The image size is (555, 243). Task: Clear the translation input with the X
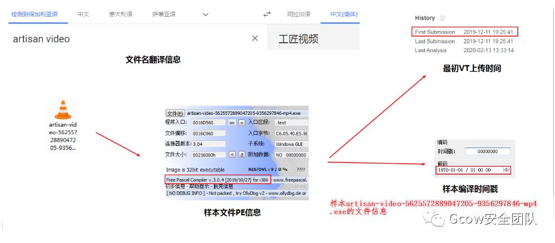255,38
